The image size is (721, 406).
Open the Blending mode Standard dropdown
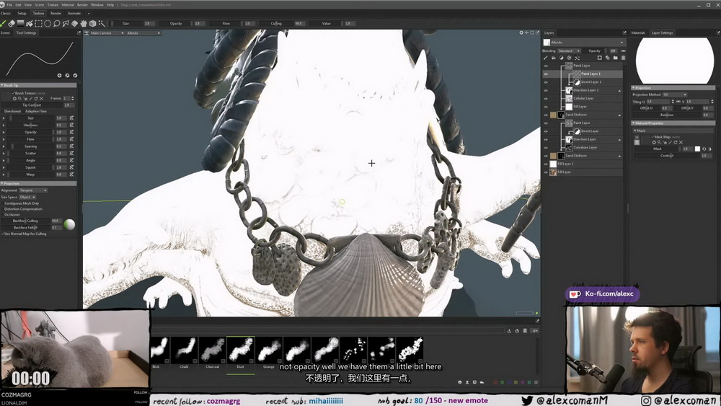click(569, 50)
